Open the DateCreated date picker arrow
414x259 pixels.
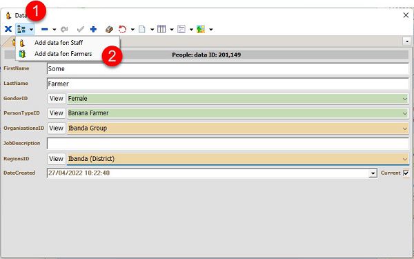pyautogui.click(x=373, y=173)
